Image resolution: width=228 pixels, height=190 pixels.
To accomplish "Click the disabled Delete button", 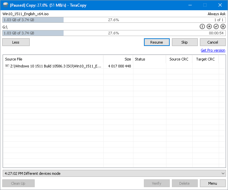I will (x=185, y=183).
